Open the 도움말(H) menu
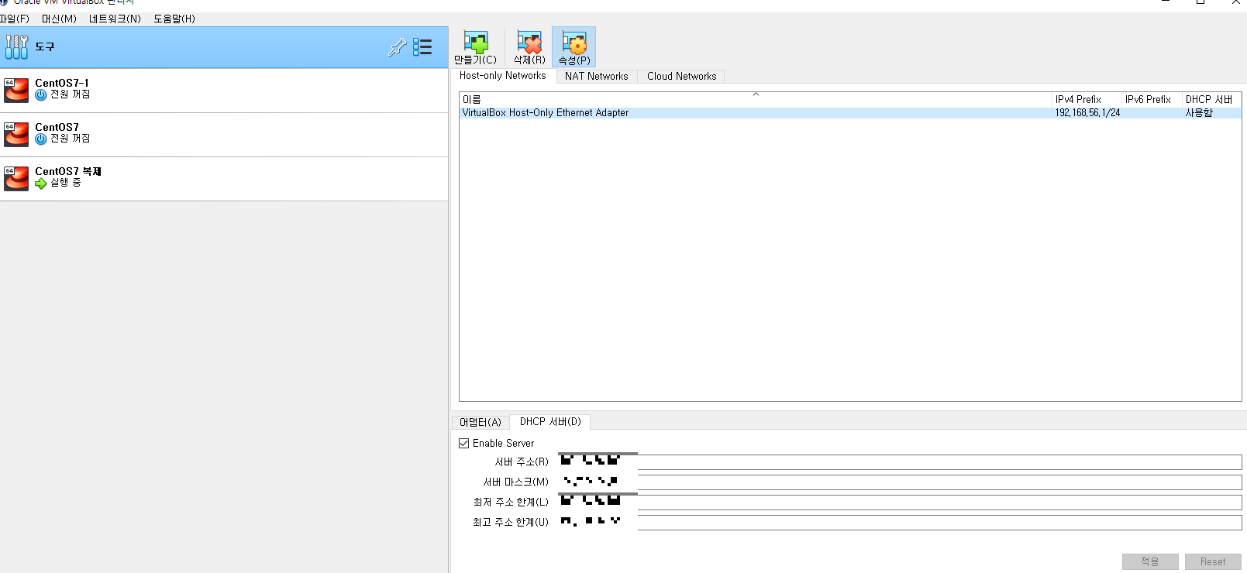The image size is (1247, 573). [x=174, y=19]
